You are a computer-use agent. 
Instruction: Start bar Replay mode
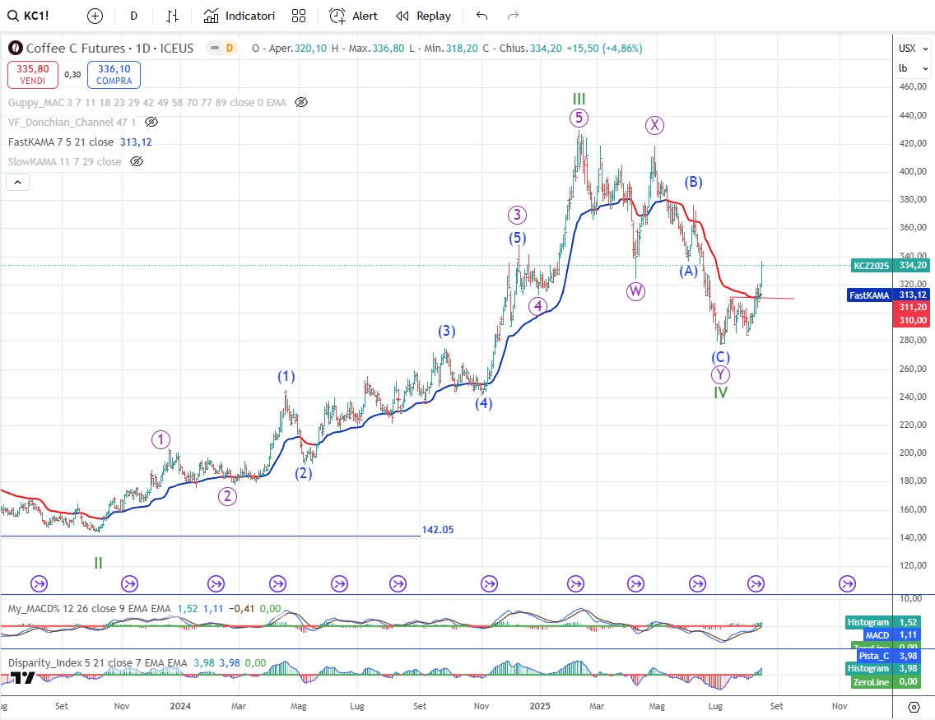[423, 16]
